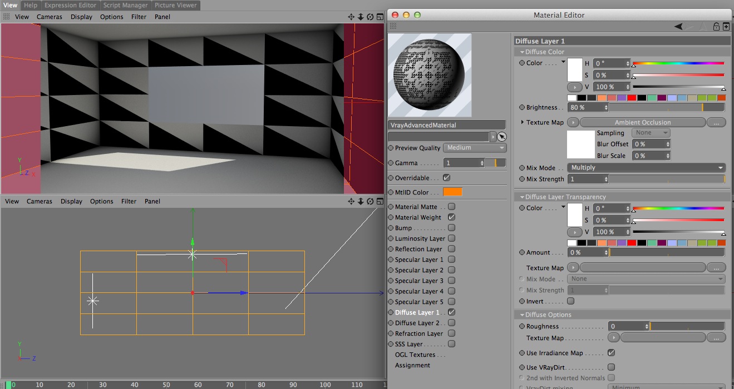
Task: Click the Diffuse Color animation dot beside Color
Action: [x=522, y=63]
